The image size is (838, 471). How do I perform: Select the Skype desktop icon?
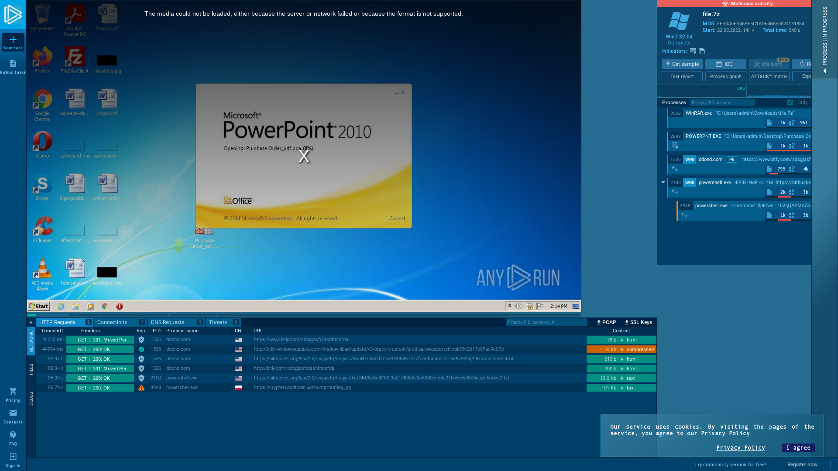[42, 187]
